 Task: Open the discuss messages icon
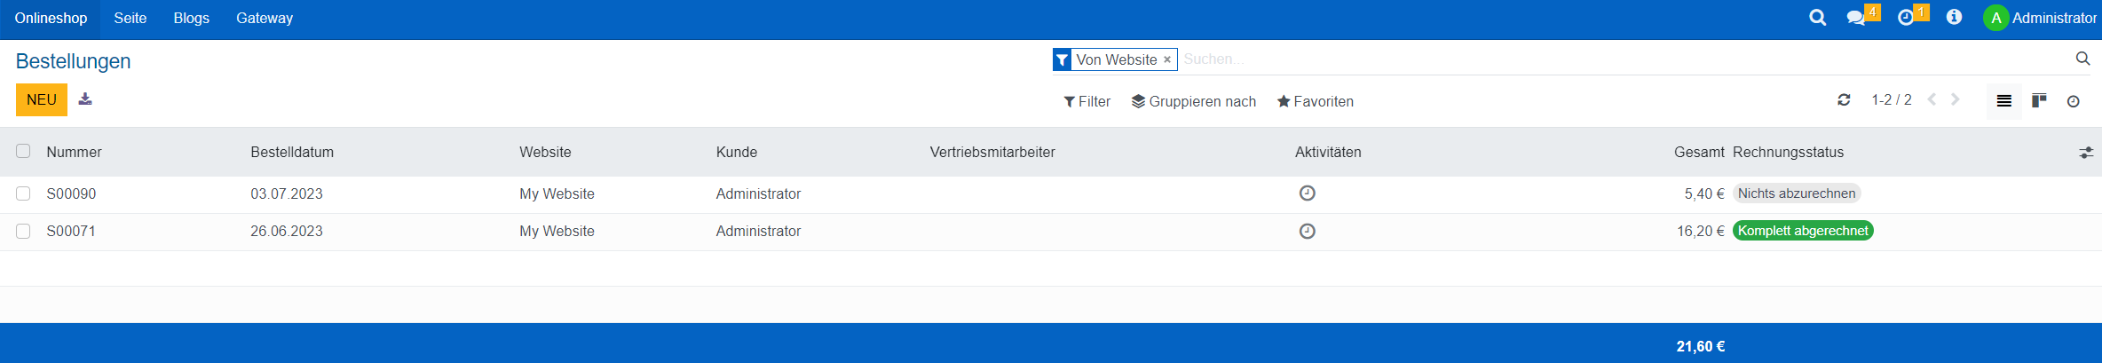click(1855, 18)
